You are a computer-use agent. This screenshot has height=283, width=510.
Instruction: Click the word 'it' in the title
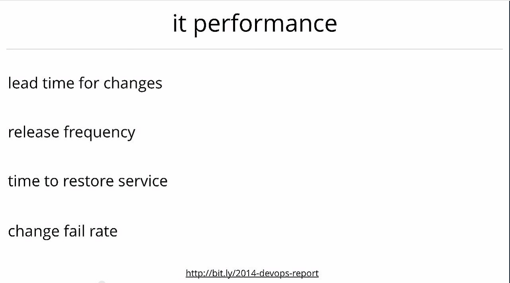179,23
